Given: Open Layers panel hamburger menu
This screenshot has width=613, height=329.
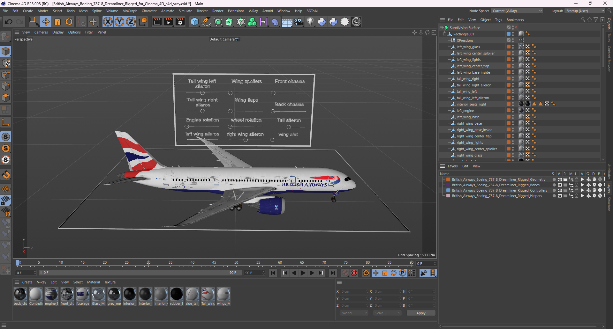Looking at the screenshot, I should point(443,166).
